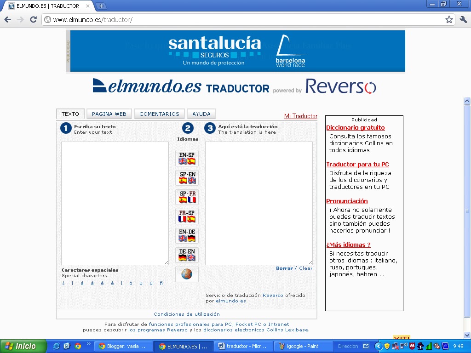Select the SP-EN Spanish to English button

187,178
